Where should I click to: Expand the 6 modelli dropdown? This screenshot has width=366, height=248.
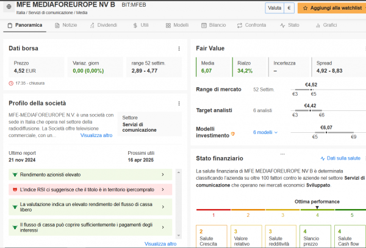pyautogui.click(x=265, y=132)
